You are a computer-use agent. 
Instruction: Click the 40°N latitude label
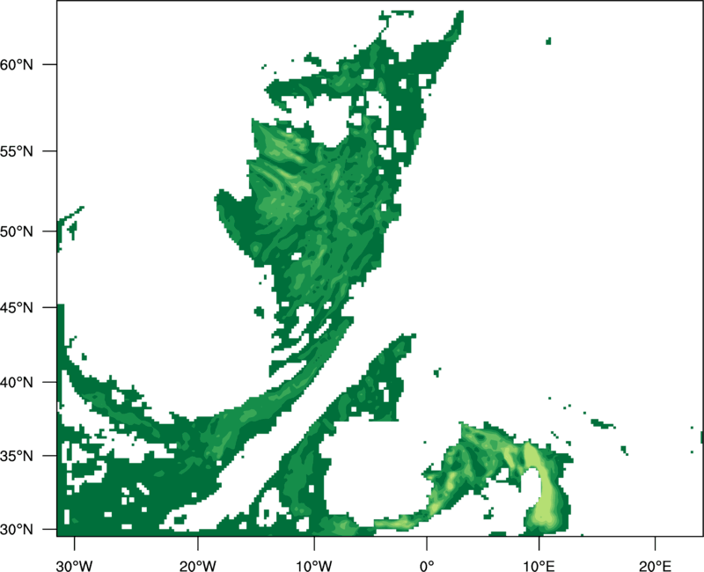pyautogui.click(x=17, y=383)
